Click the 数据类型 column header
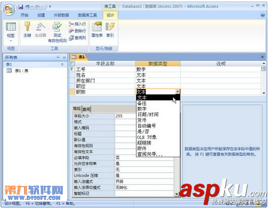The height and width of the screenshot is (208, 270). [158, 64]
